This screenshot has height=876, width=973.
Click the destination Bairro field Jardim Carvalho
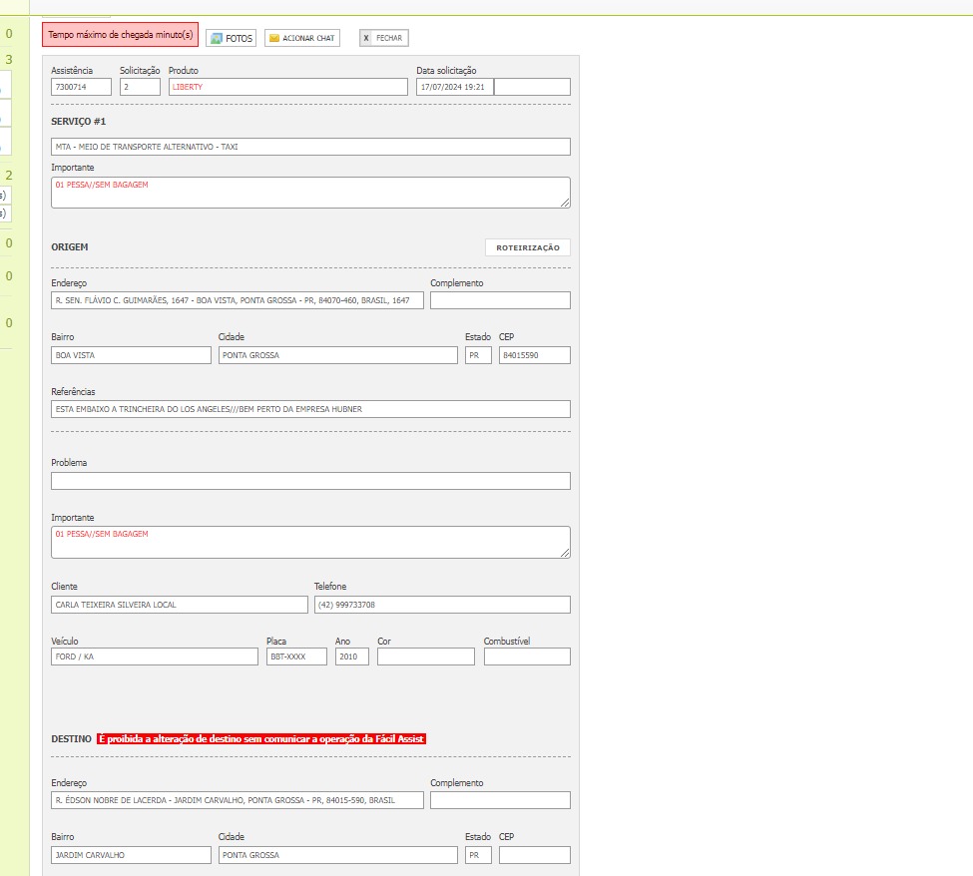131,855
